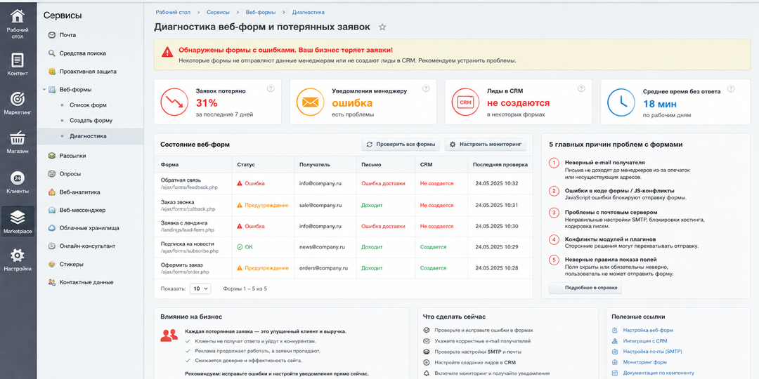Click the Средства поиска magnifier icon

(x=52, y=53)
